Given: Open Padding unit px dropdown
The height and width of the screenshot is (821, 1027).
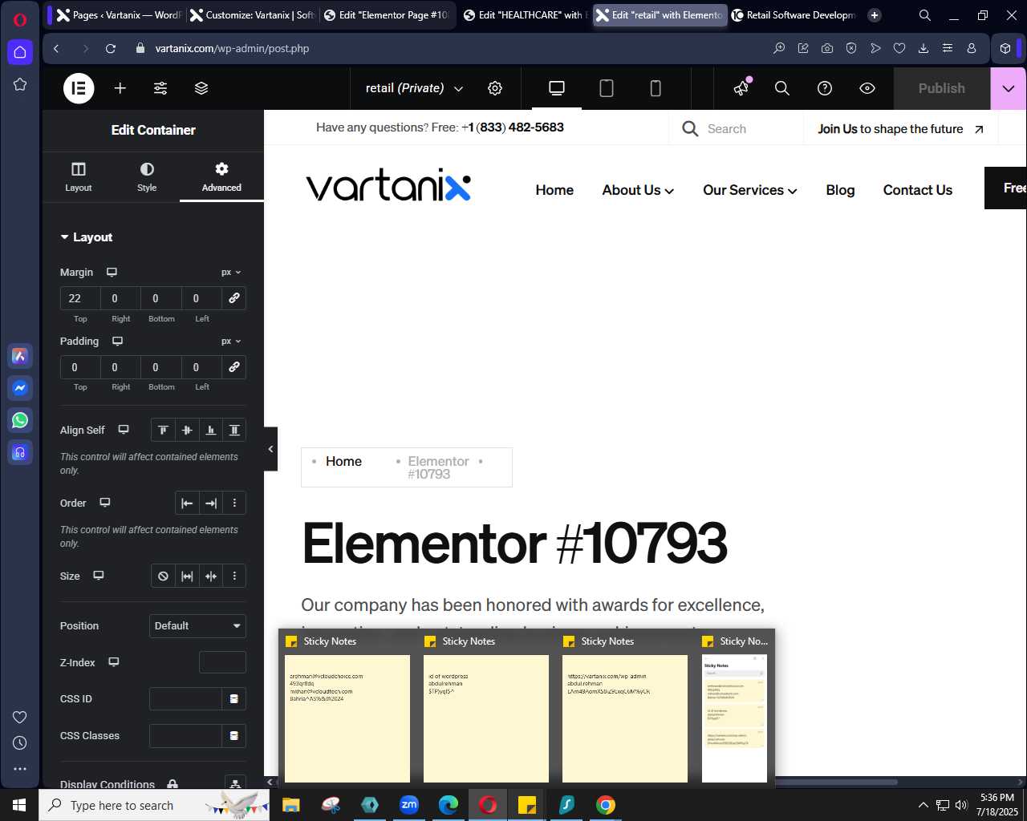Looking at the screenshot, I should point(231,342).
